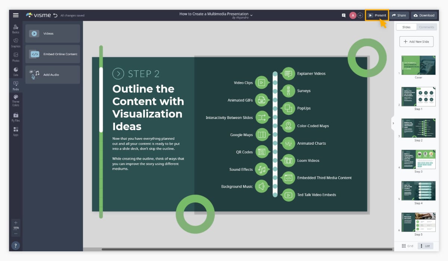Click the Present button
The height and width of the screenshot is (261, 448).
click(377, 15)
